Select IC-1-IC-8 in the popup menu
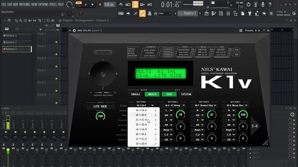 (144, 120)
